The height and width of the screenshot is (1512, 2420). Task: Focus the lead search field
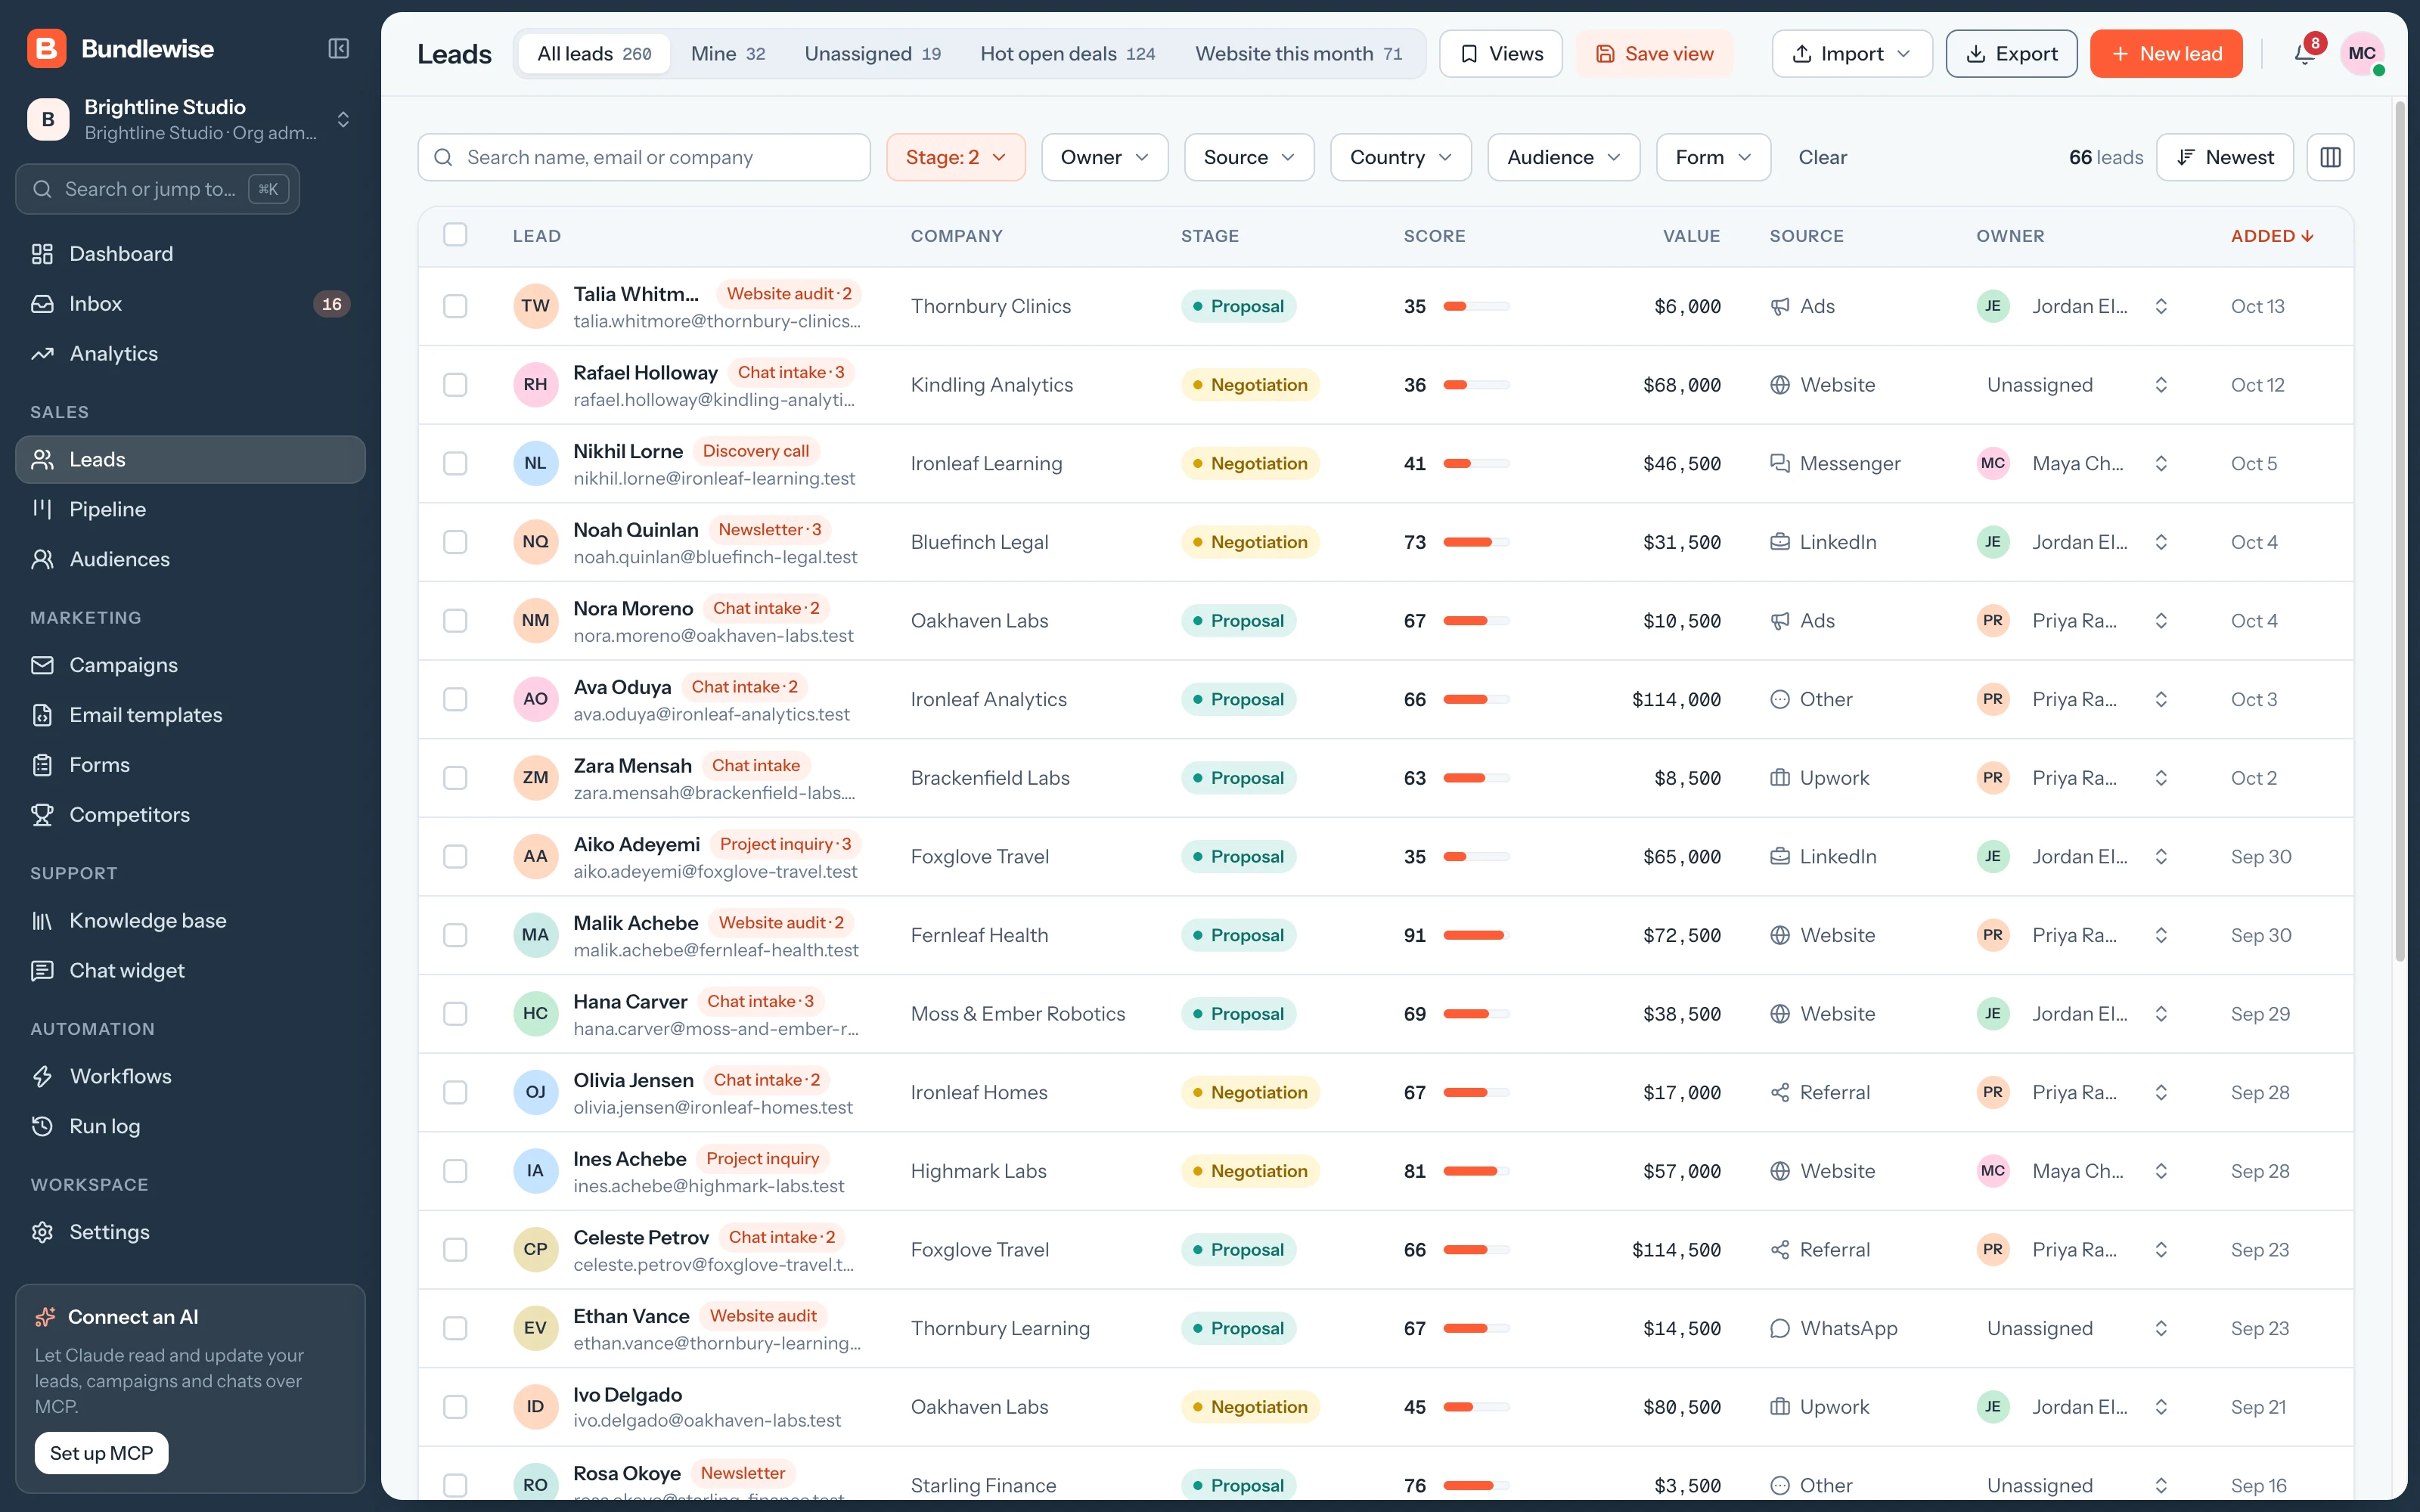(644, 157)
